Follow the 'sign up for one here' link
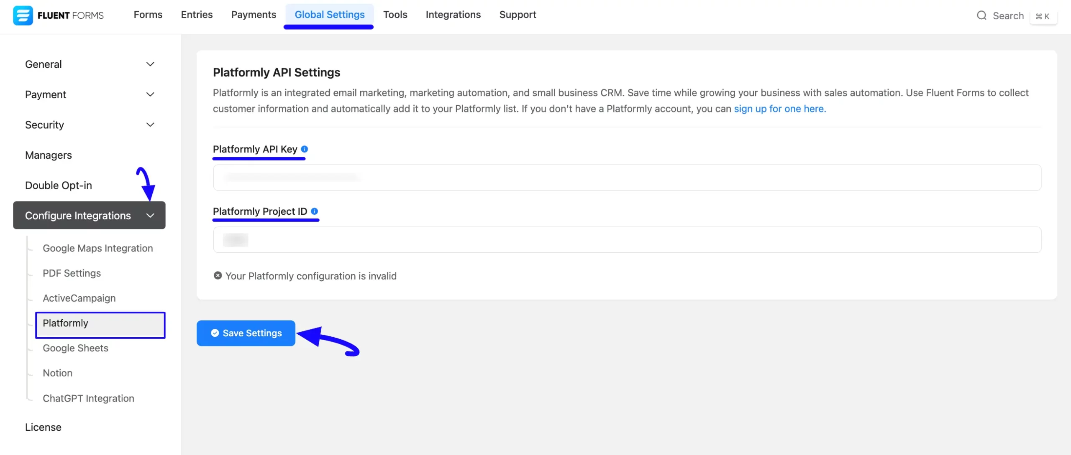 tap(780, 109)
